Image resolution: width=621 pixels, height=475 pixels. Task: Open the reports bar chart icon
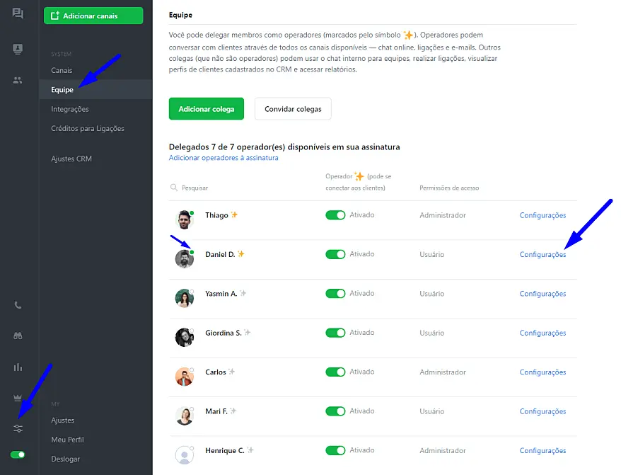(18, 367)
